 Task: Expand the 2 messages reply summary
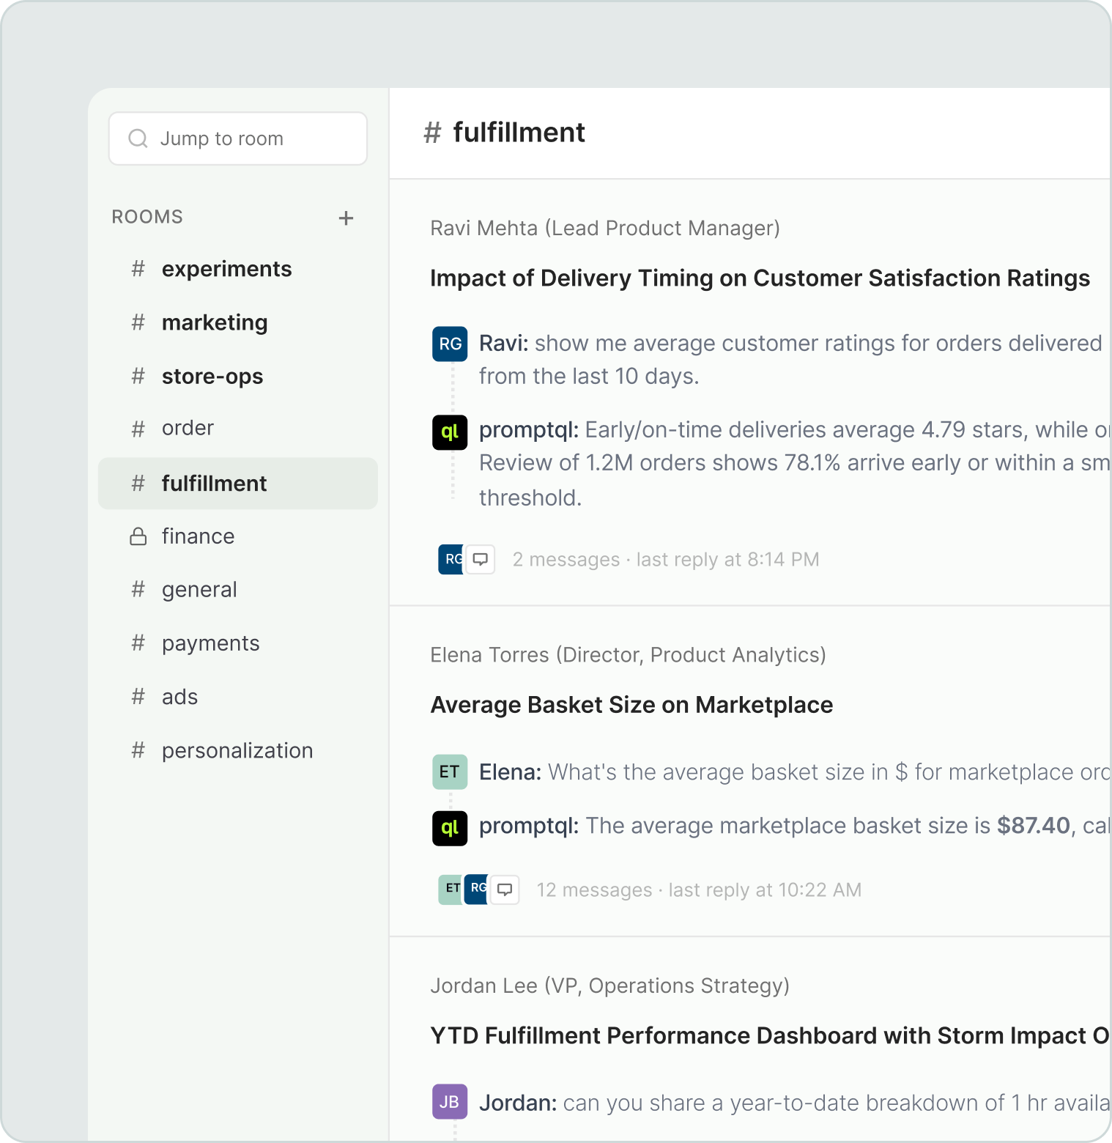click(665, 560)
